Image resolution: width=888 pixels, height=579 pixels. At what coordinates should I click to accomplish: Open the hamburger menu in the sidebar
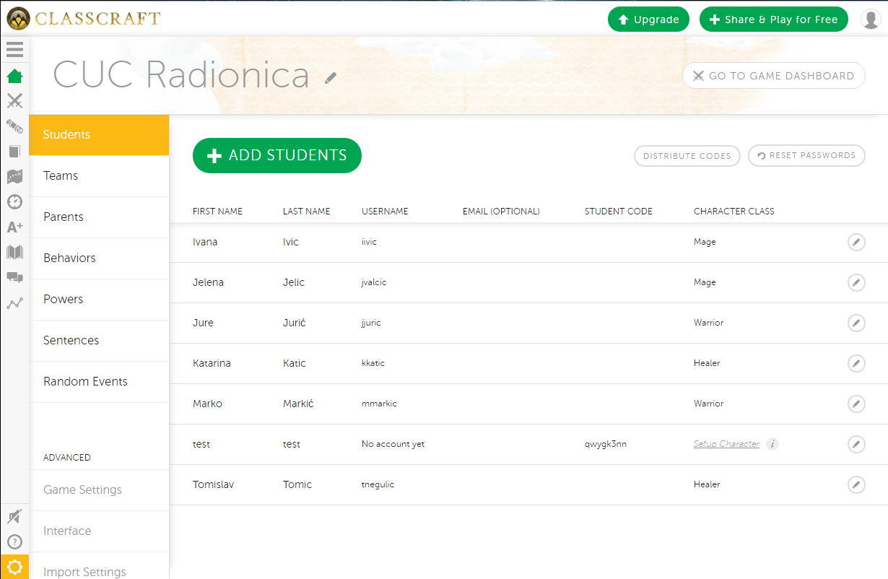14,49
